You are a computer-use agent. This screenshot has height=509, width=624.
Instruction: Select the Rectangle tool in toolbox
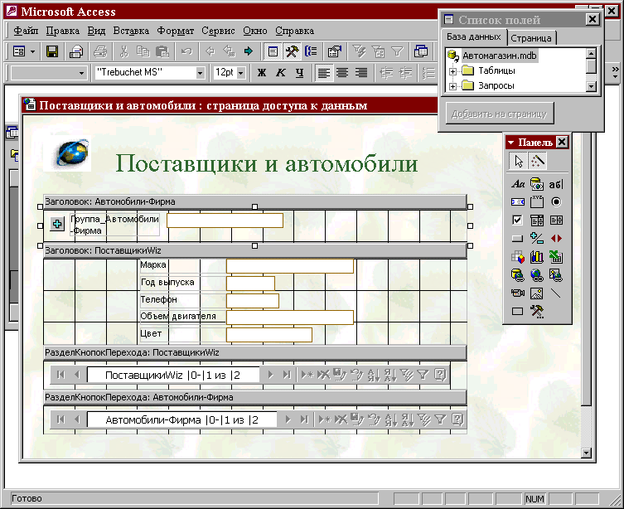517,312
